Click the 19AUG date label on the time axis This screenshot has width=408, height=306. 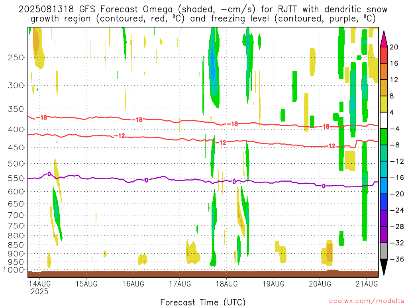273,284
